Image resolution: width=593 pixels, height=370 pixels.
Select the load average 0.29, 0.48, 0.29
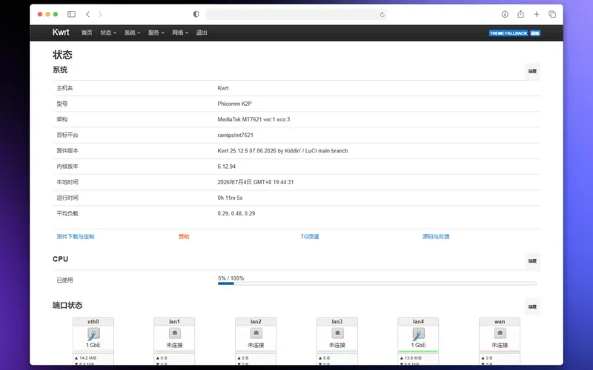[x=236, y=214]
